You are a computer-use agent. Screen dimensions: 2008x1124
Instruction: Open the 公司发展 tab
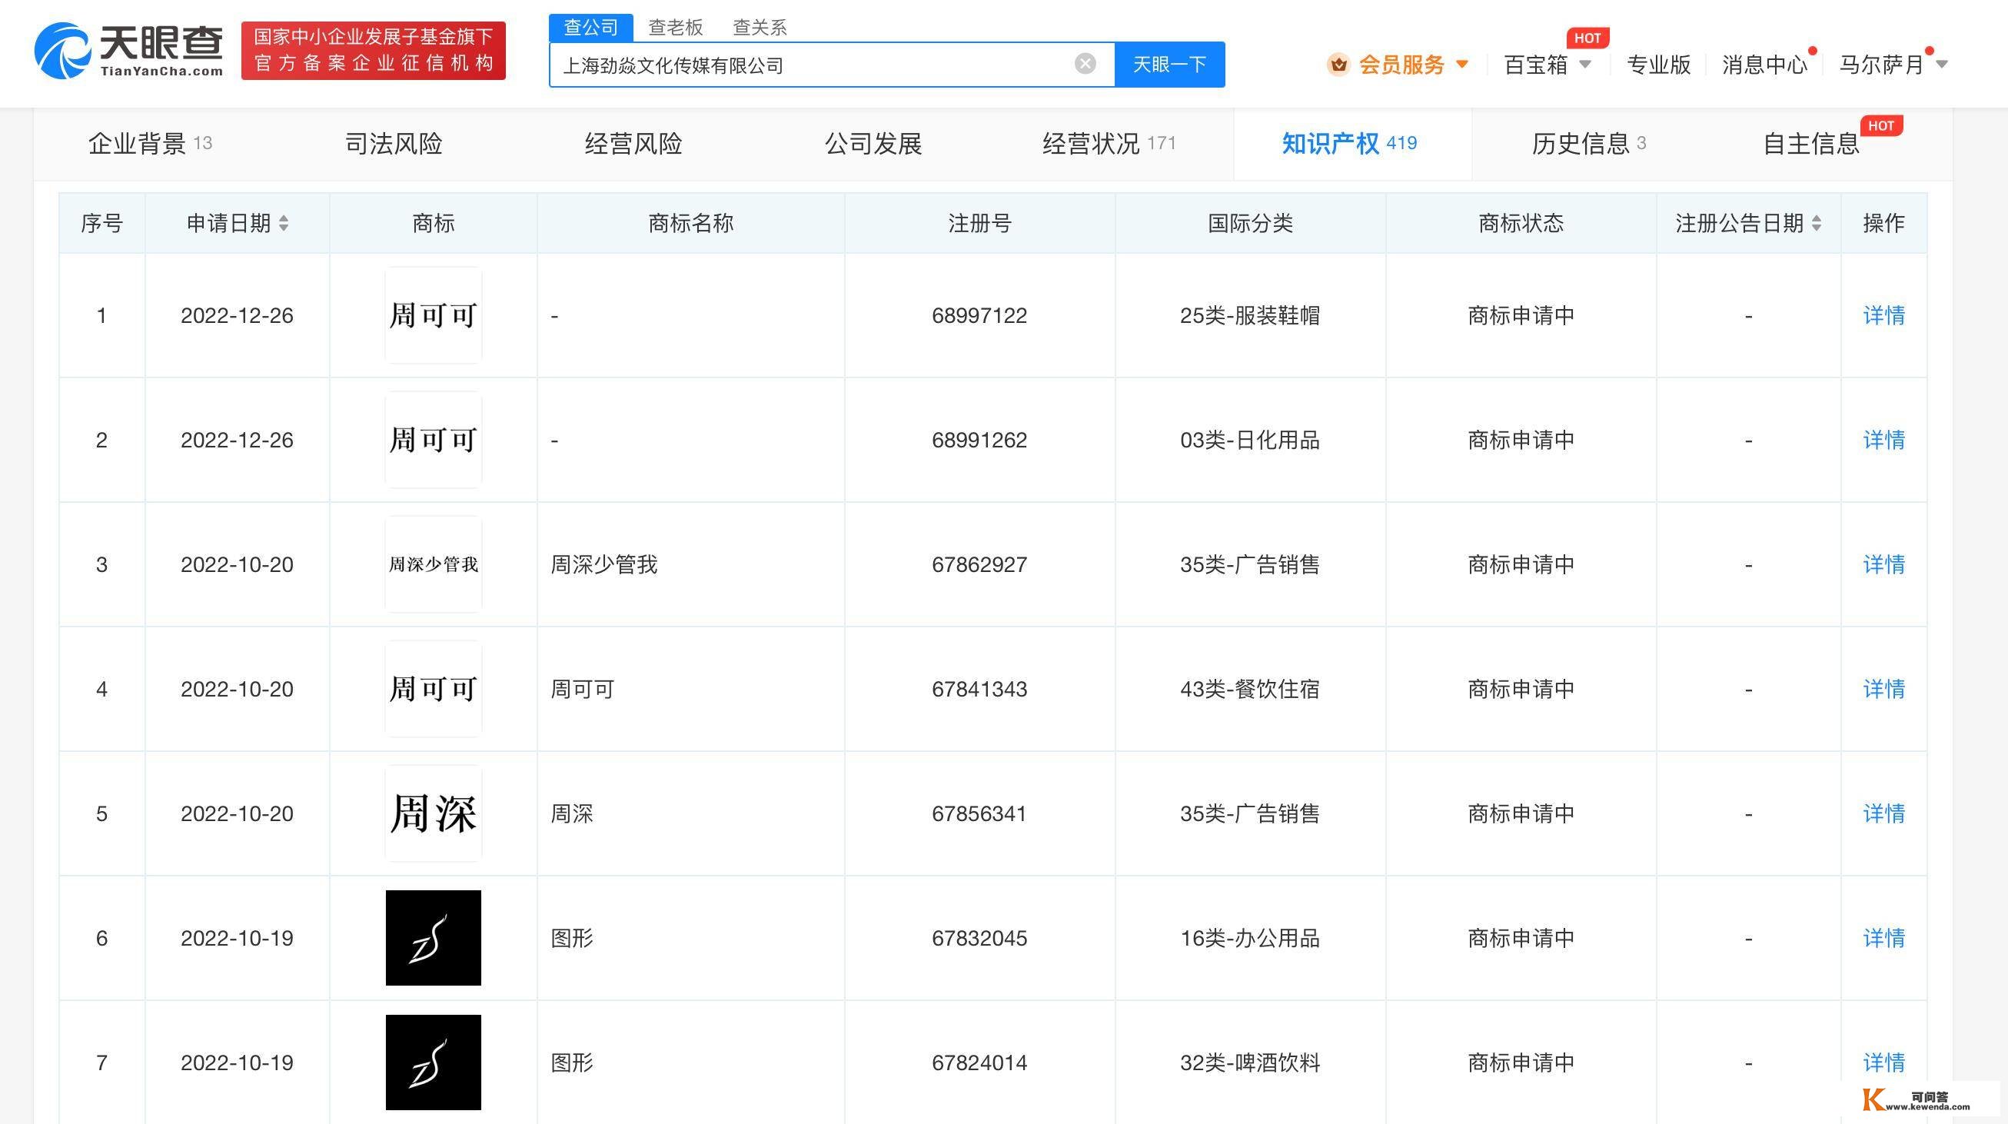[874, 144]
